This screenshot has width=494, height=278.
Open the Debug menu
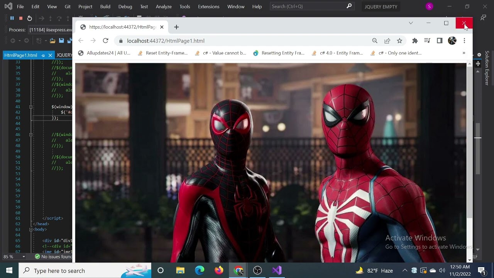(125, 7)
